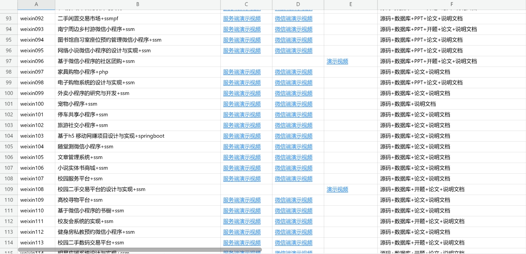
Task: Open 服务端演示视频 link for weixin103 row
Action: (242, 136)
